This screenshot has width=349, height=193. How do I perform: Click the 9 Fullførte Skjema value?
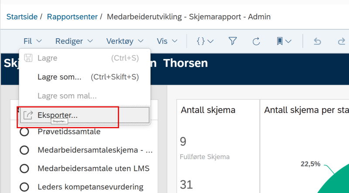pos(183,142)
